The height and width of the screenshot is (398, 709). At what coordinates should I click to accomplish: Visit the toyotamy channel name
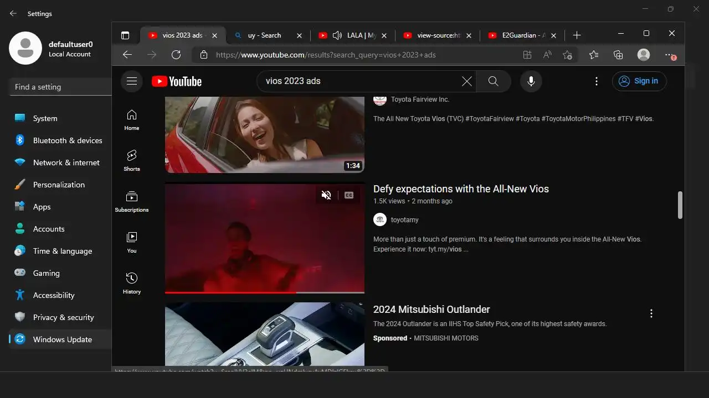coord(405,220)
